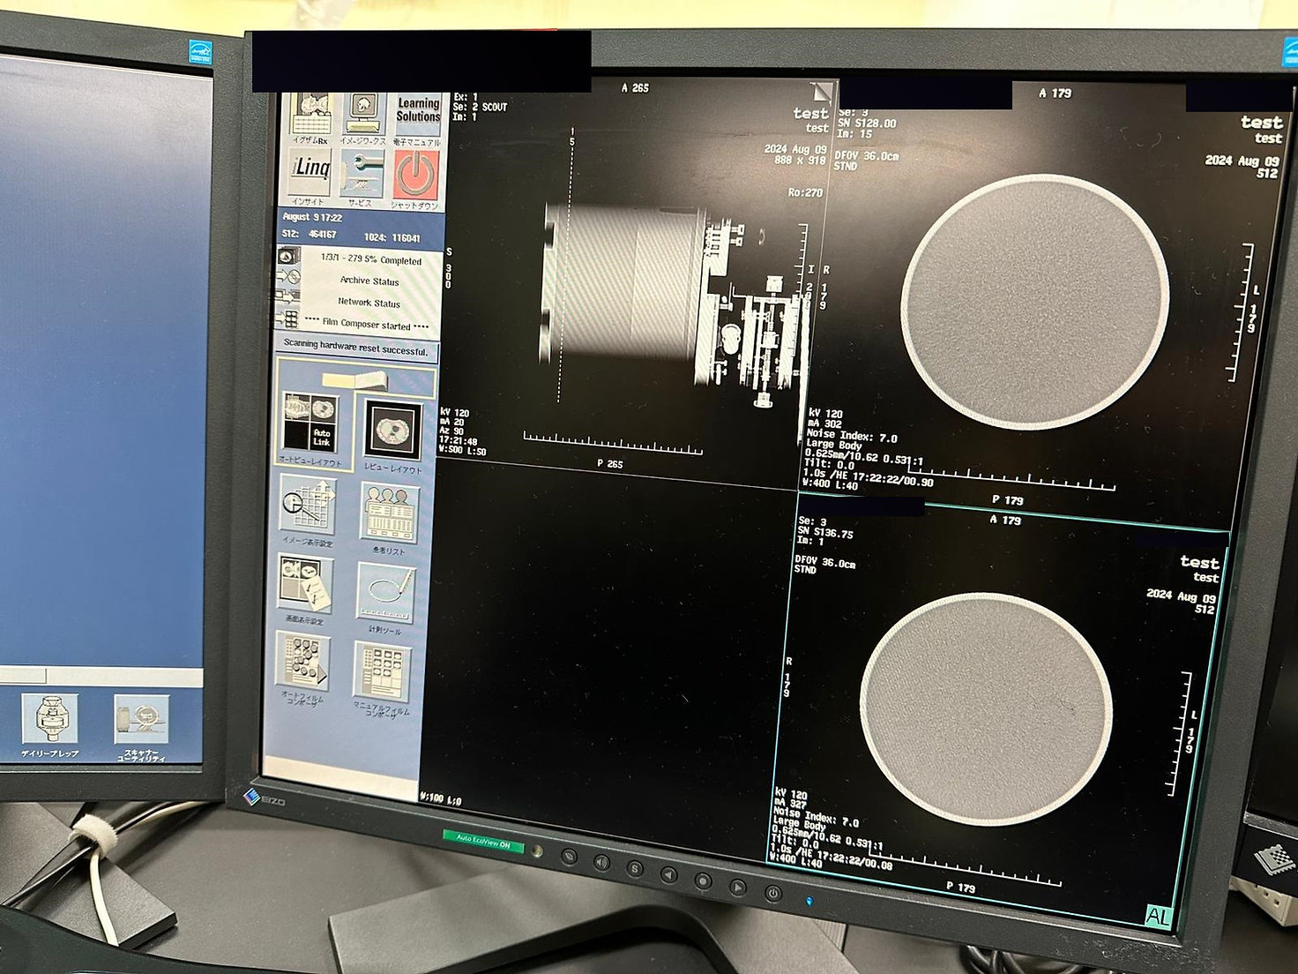The height and width of the screenshot is (974, 1298).
Task: Open Learning Solutions electronic manual
Action: pos(417,115)
